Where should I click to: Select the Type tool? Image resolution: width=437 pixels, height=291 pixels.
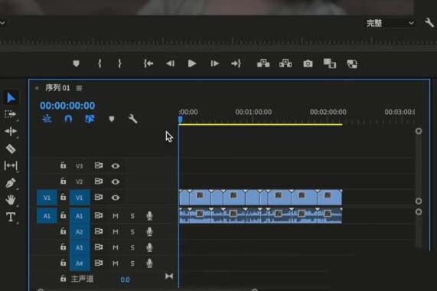[x=11, y=217]
